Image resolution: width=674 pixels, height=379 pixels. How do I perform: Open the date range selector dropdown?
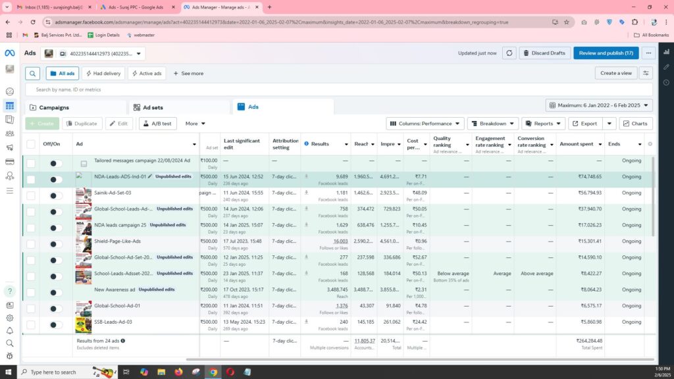(x=598, y=105)
